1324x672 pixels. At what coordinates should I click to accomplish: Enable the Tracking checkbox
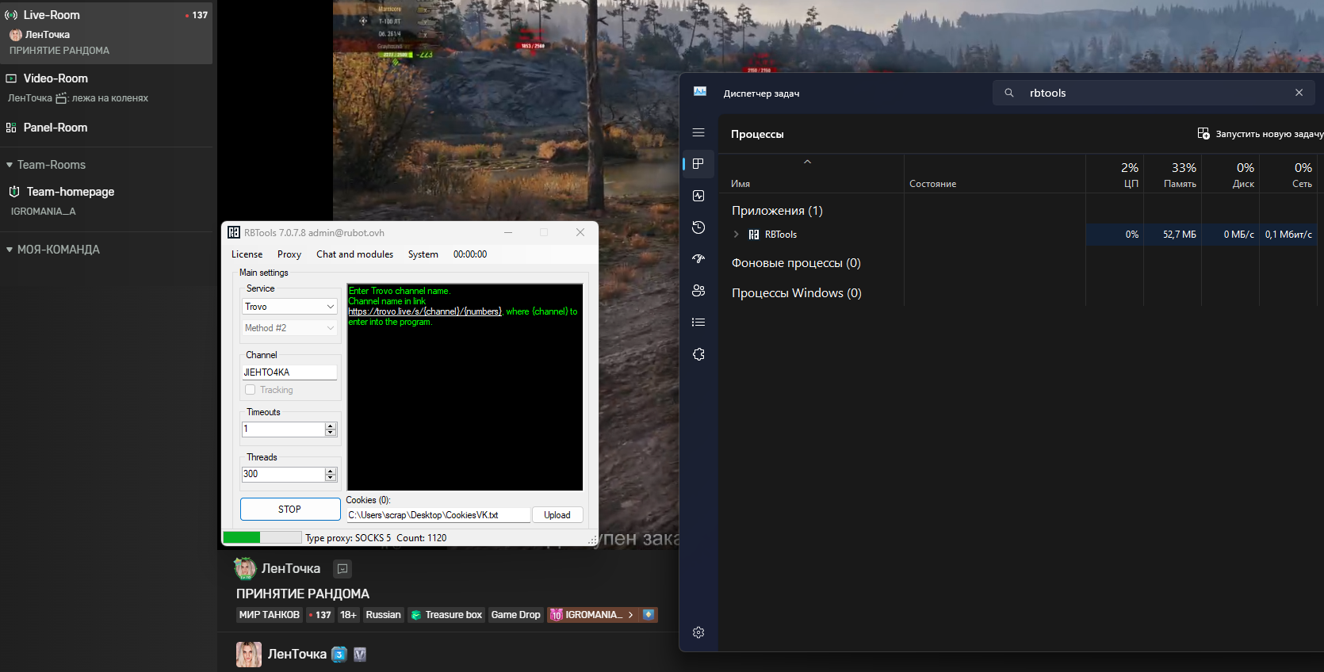251,390
